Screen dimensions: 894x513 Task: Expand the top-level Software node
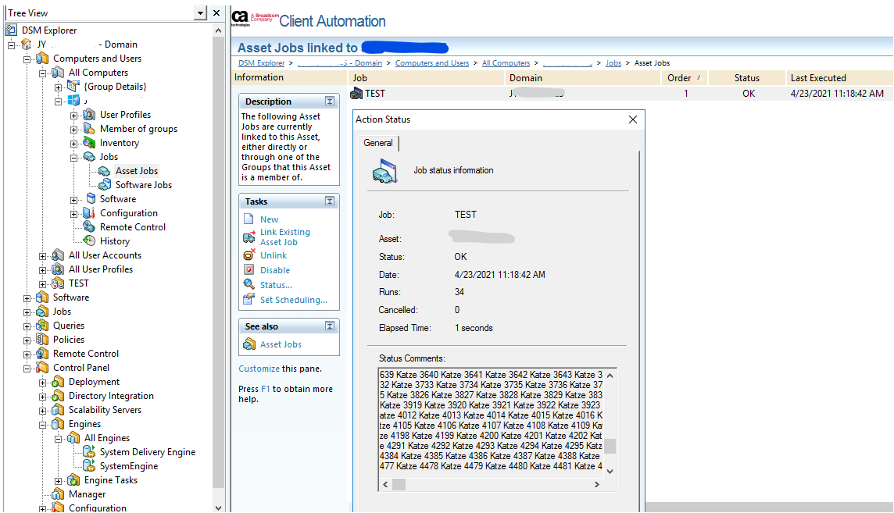[x=27, y=297]
